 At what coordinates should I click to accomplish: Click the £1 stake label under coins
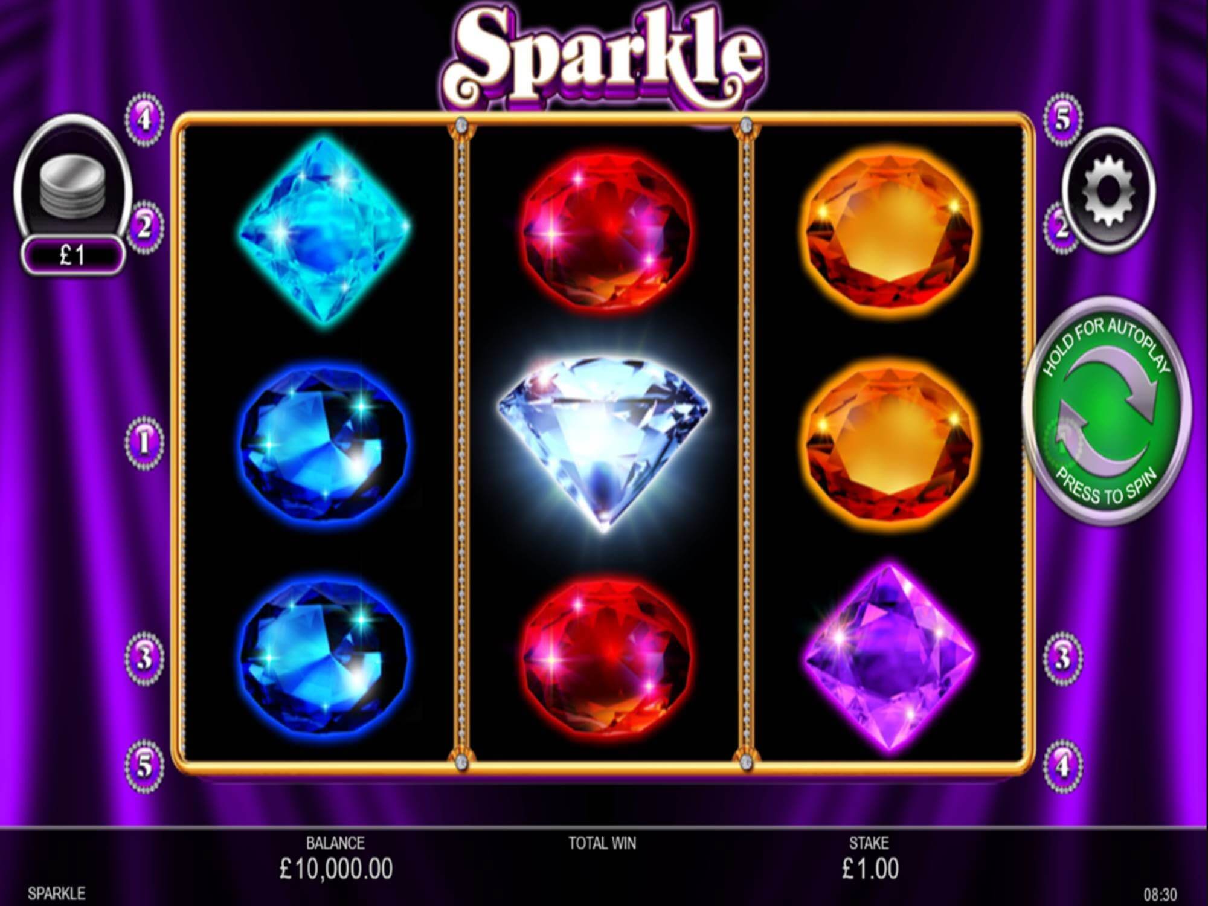(72, 255)
